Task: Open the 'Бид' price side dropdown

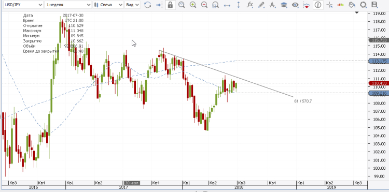Action: tap(132, 5)
